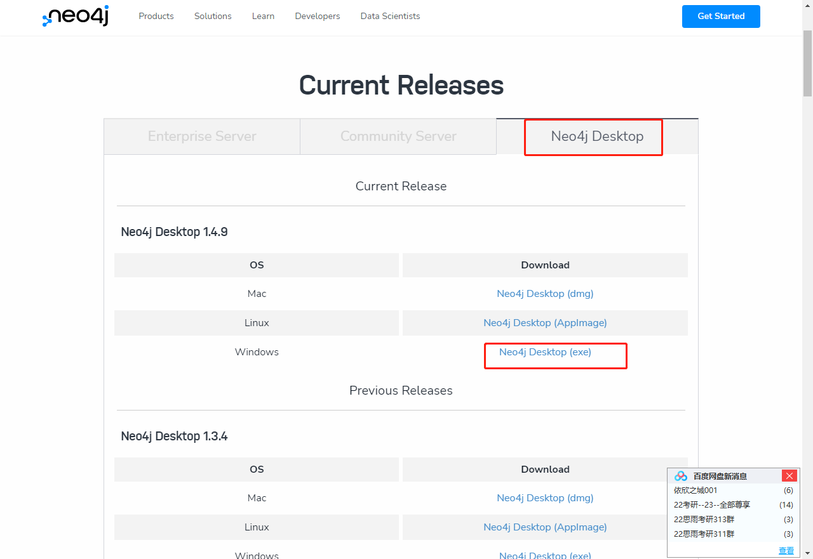Download Neo4j Desktop 1.4.9 exe for Windows
Viewport: 813px width, 559px height.
[545, 352]
